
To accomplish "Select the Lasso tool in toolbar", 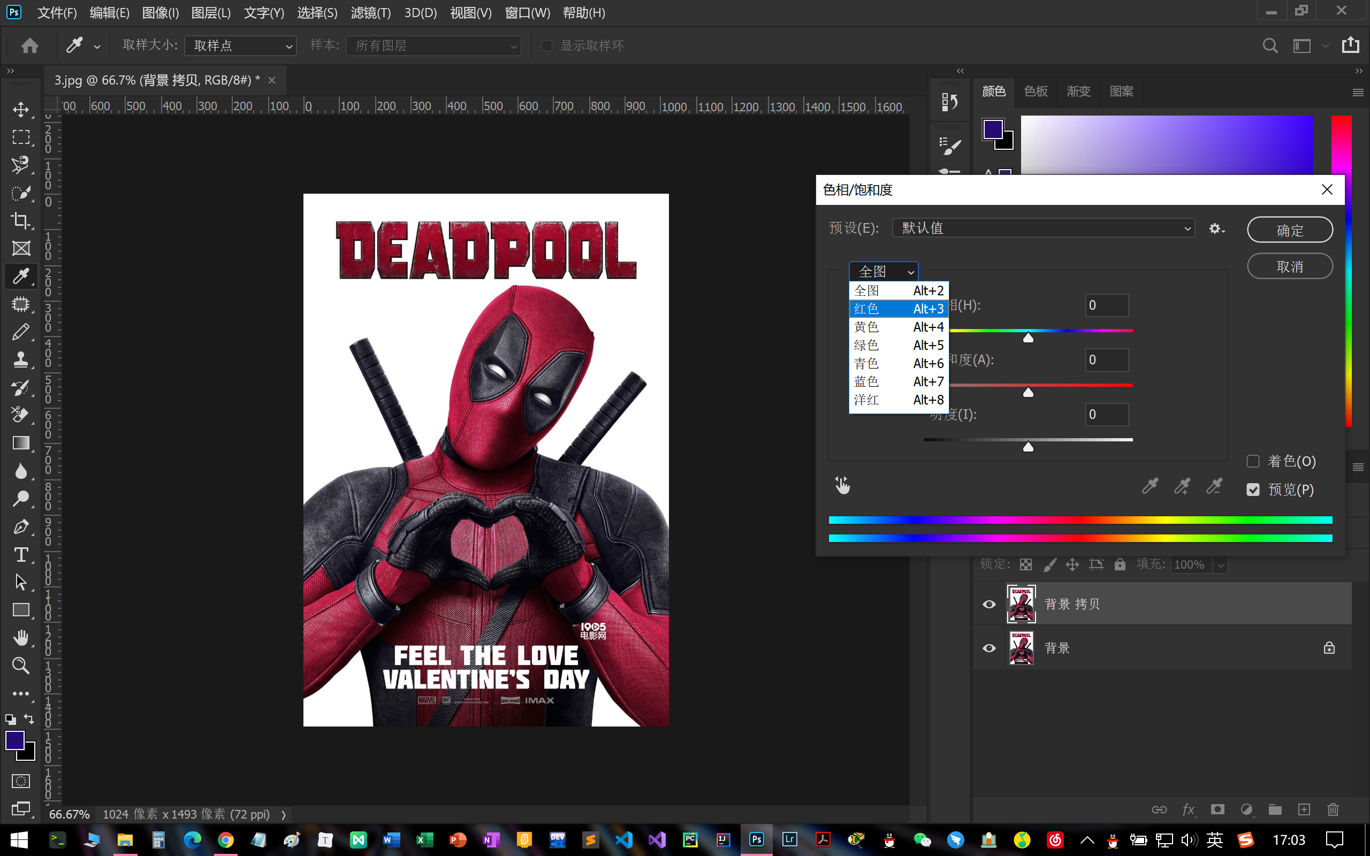I will click(x=21, y=165).
